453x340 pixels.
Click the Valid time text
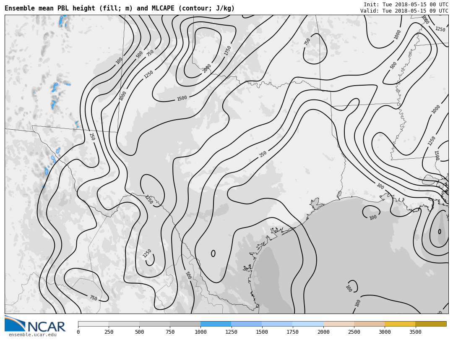(404, 11)
